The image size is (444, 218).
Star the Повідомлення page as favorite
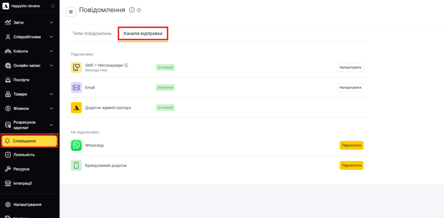(139, 10)
